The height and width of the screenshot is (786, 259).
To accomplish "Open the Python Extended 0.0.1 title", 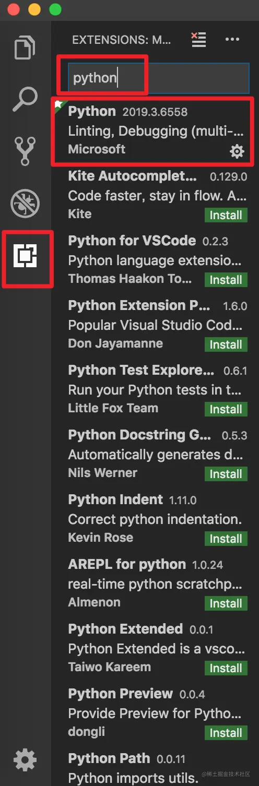I will pyautogui.click(x=125, y=629).
